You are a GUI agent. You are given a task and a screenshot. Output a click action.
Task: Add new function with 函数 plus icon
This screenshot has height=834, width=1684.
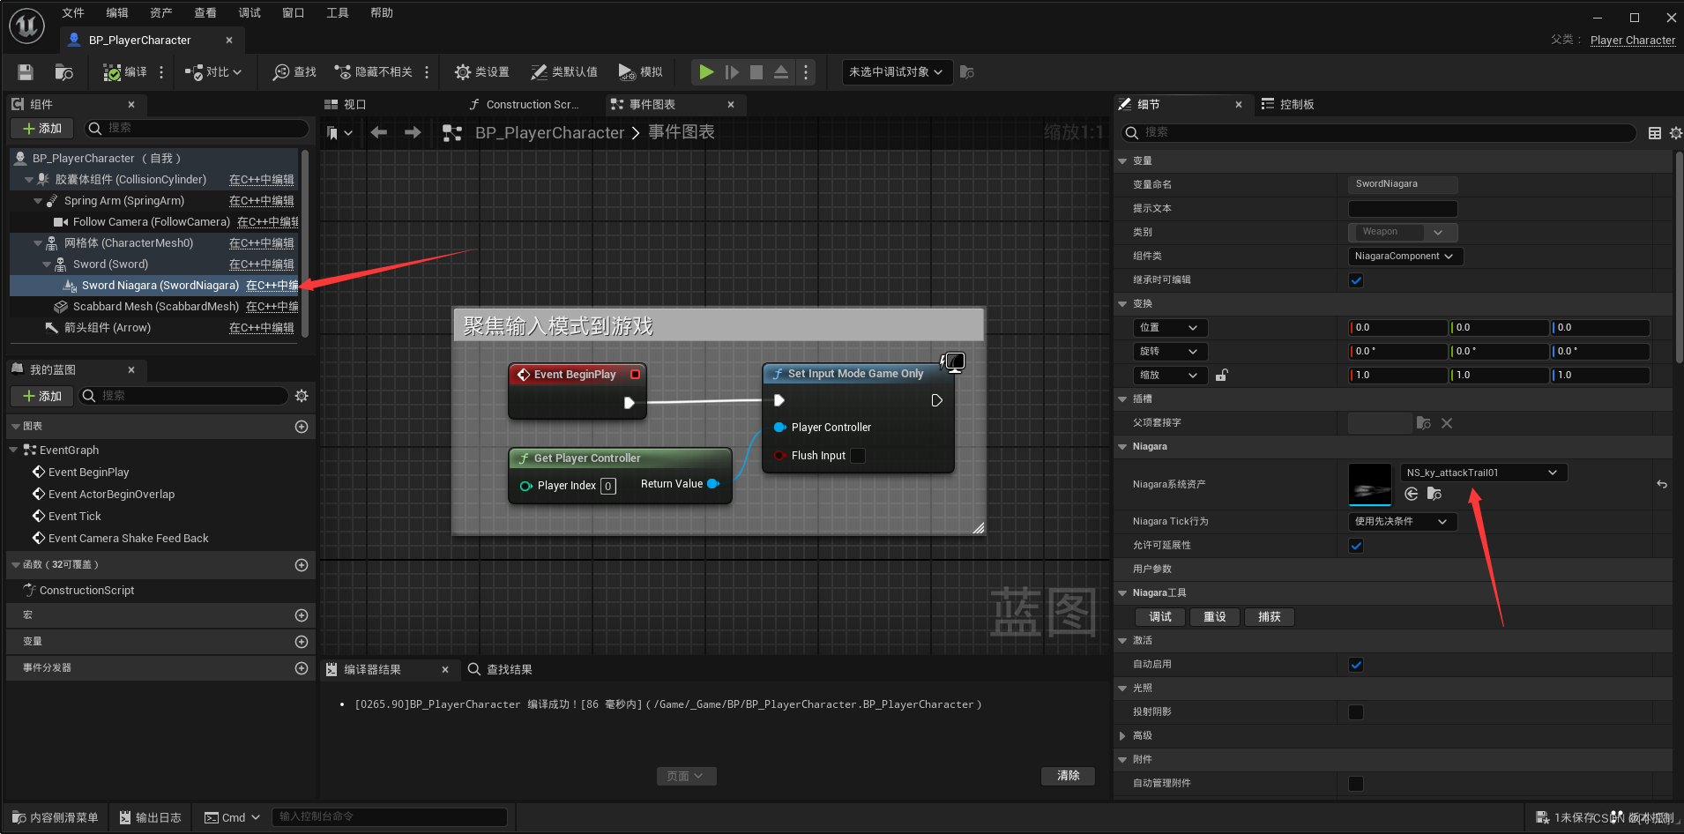(302, 565)
